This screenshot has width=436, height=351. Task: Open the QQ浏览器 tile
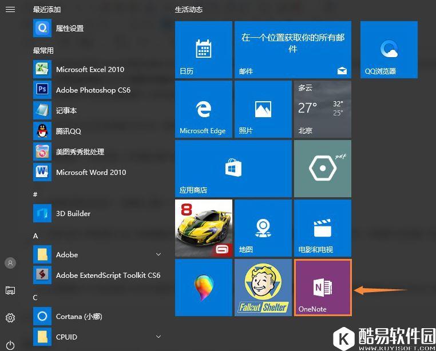pyautogui.click(x=389, y=50)
